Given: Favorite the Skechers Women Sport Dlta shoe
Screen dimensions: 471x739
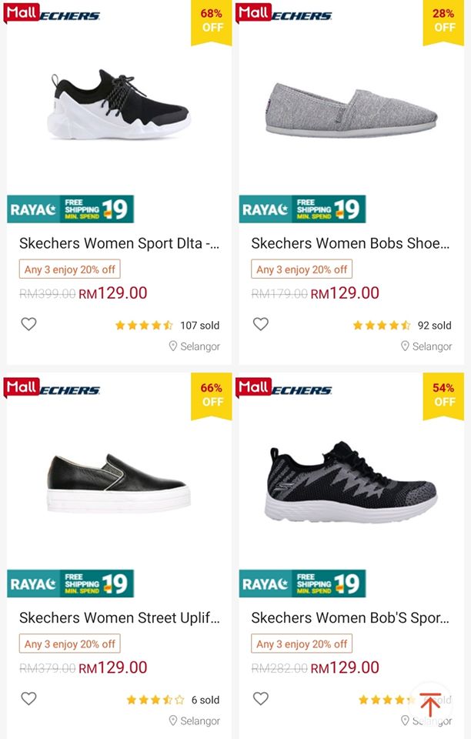Looking at the screenshot, I should pos(28,325).
